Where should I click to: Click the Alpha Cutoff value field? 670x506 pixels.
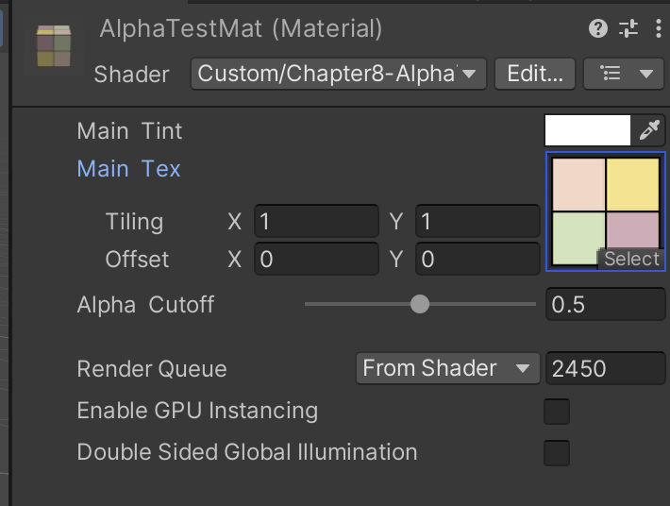click(605, 304)
